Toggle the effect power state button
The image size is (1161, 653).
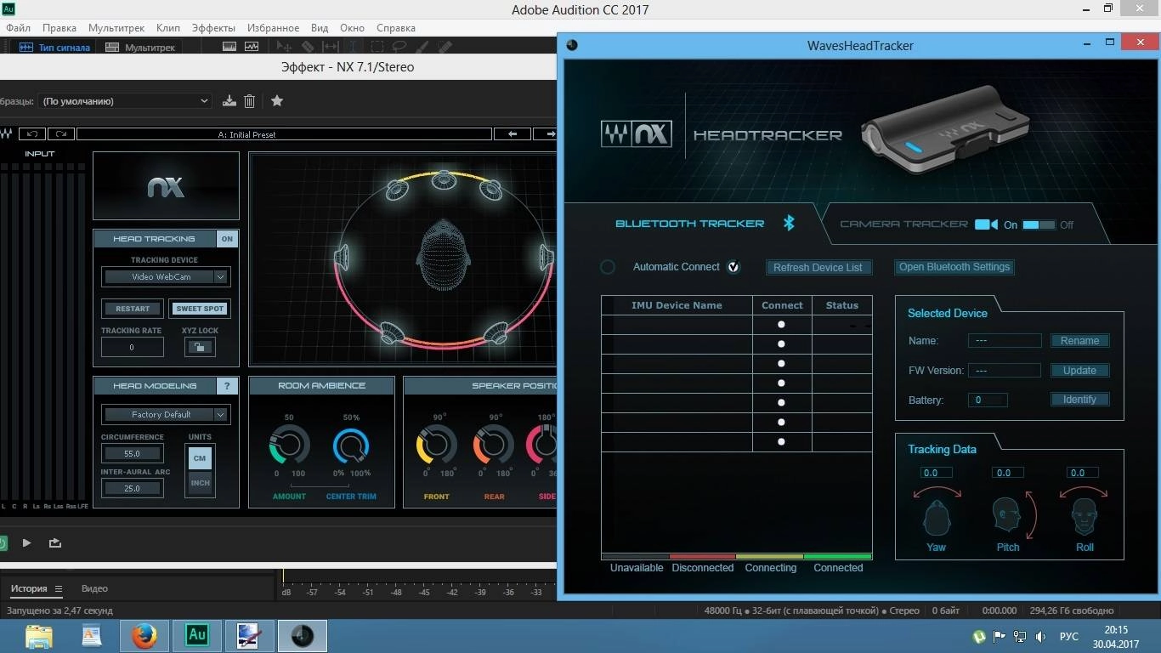3,542
